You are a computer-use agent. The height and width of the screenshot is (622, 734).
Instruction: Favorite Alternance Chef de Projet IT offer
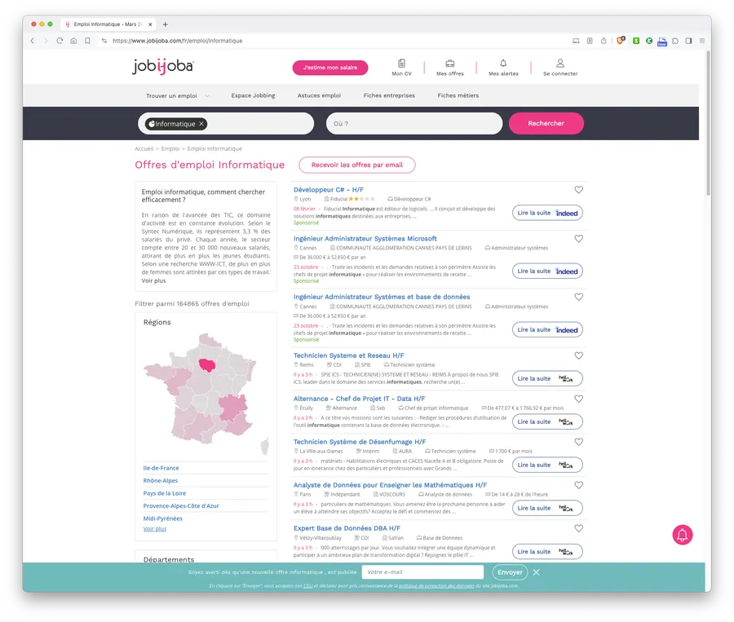click(578, 399)
